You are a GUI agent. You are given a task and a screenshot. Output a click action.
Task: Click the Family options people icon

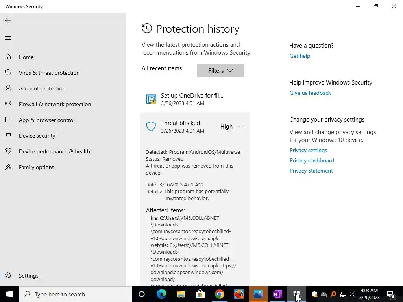(x=8, y=167)
